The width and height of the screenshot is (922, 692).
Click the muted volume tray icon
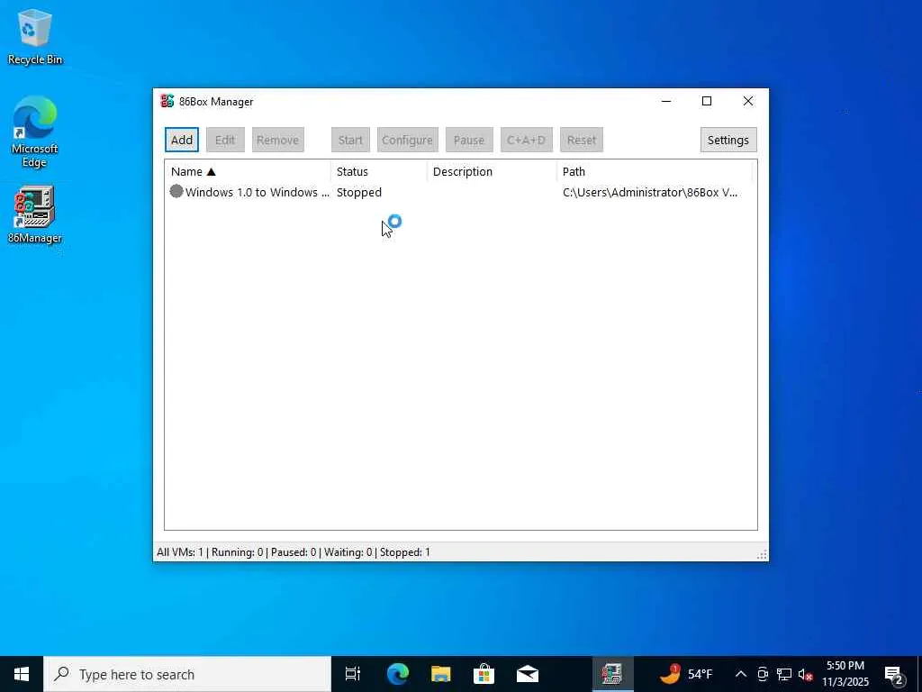click(x=805, y=674)
